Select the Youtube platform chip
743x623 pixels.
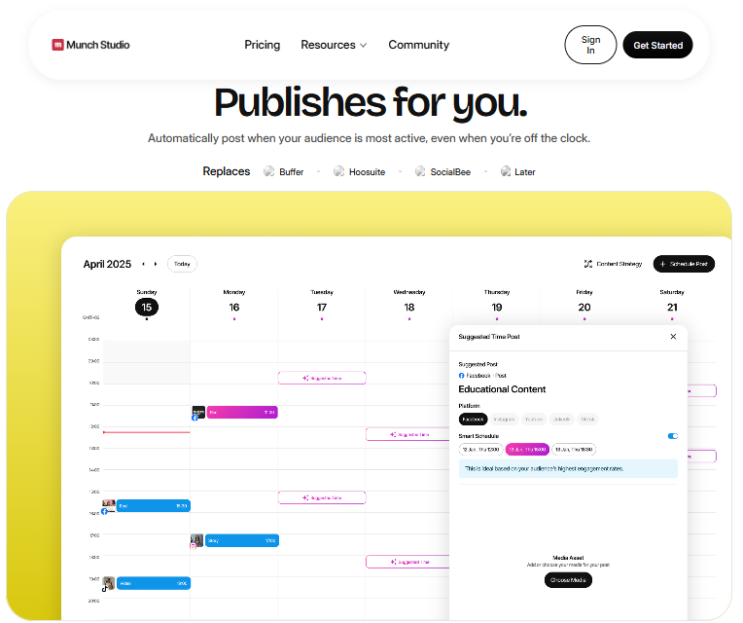tap(534, 420)
